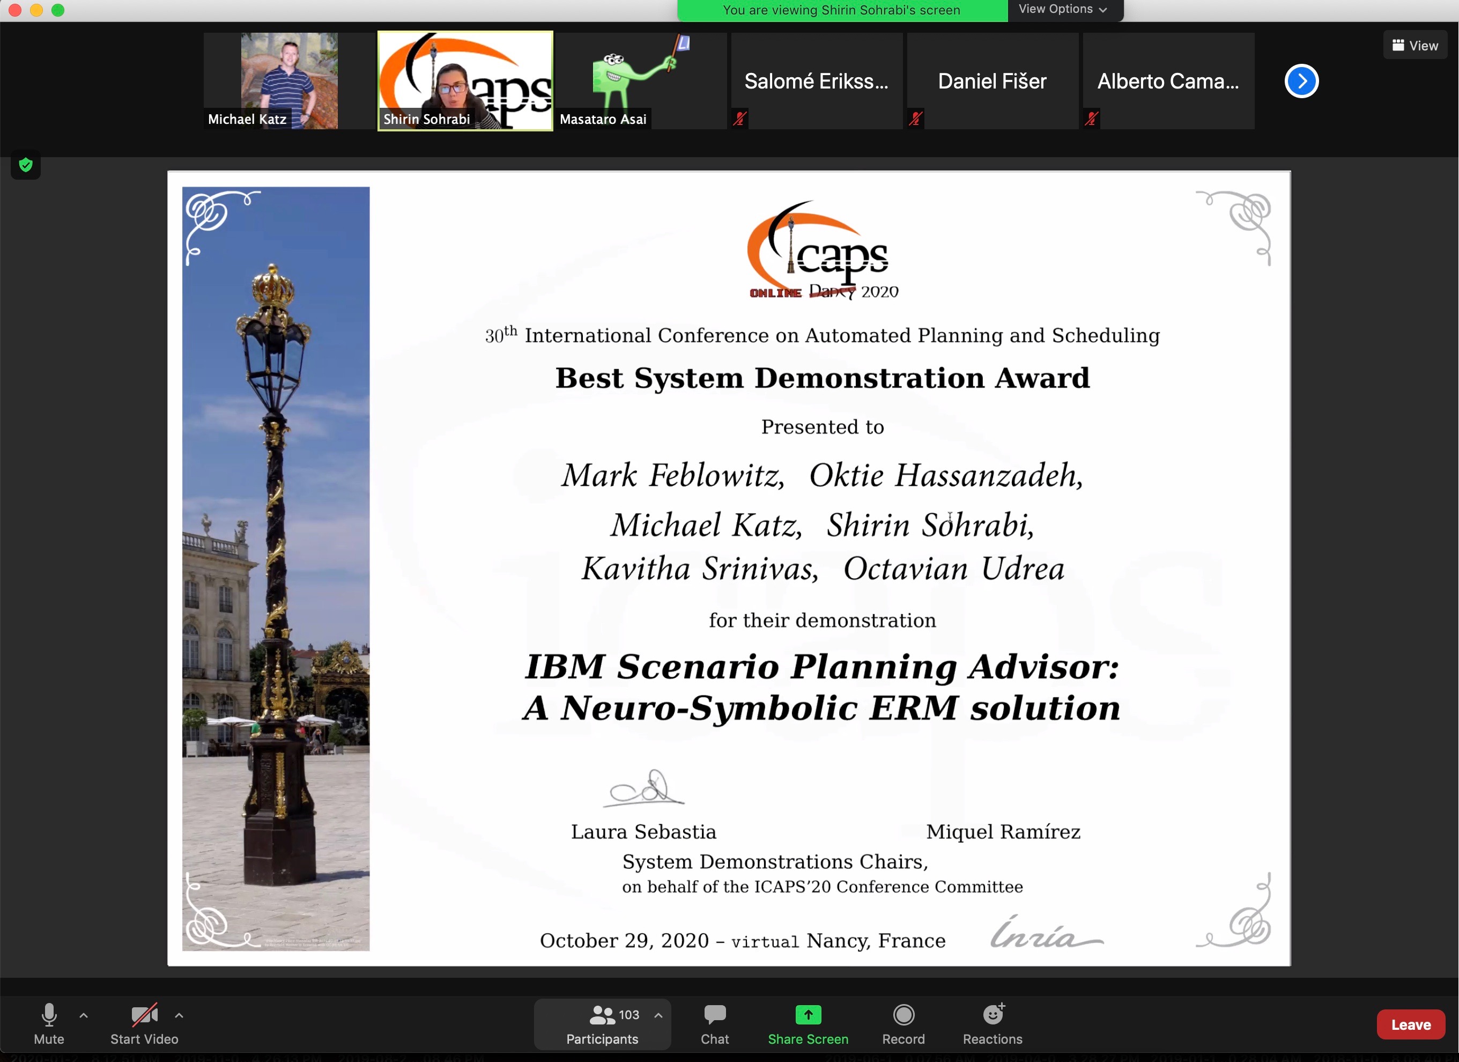Select Michael Katz's video thumbnail
Viewport: 1459px width, 1062px height.
point(289,81)
